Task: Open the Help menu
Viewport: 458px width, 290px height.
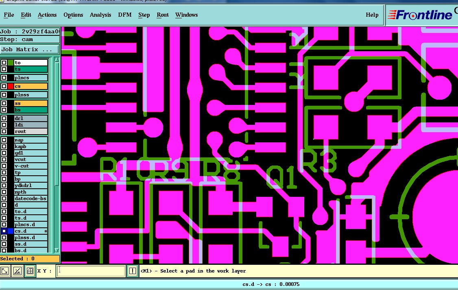Action: pyautogui.click(x=372, y=15)
